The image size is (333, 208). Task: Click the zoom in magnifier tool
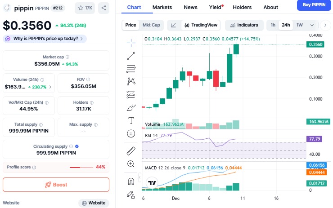click(x=131, y=164)
